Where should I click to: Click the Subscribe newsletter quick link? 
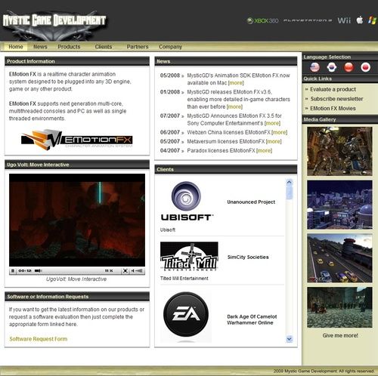click(336, 99)
